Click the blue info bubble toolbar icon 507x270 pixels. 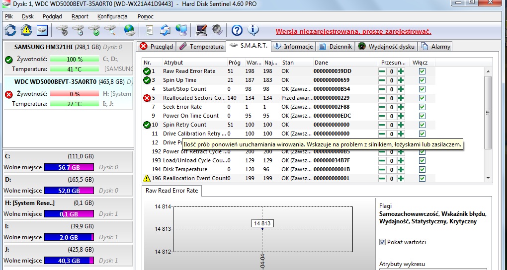click(x=253, y=30)
